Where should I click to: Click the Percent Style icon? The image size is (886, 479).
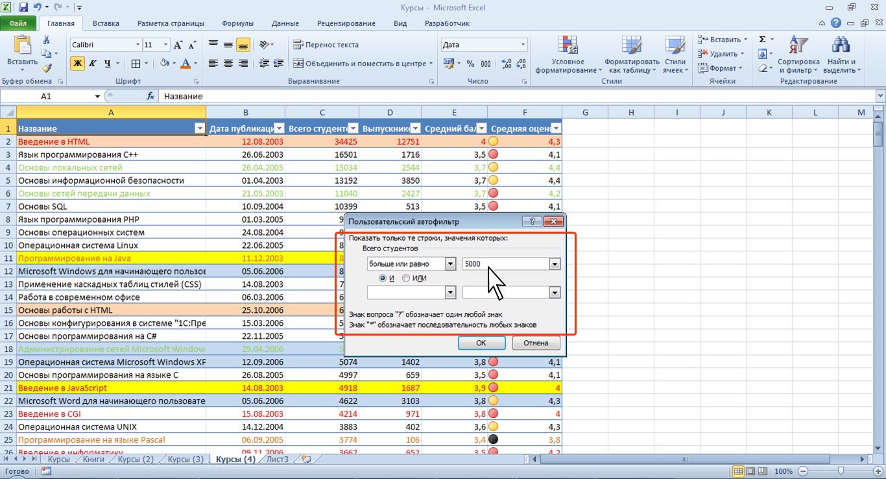click(470, 64)
